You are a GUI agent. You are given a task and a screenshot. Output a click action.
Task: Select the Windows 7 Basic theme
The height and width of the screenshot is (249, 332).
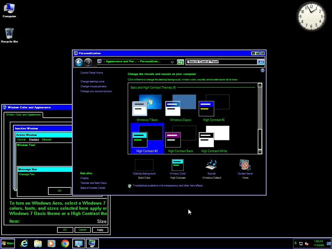147,108
